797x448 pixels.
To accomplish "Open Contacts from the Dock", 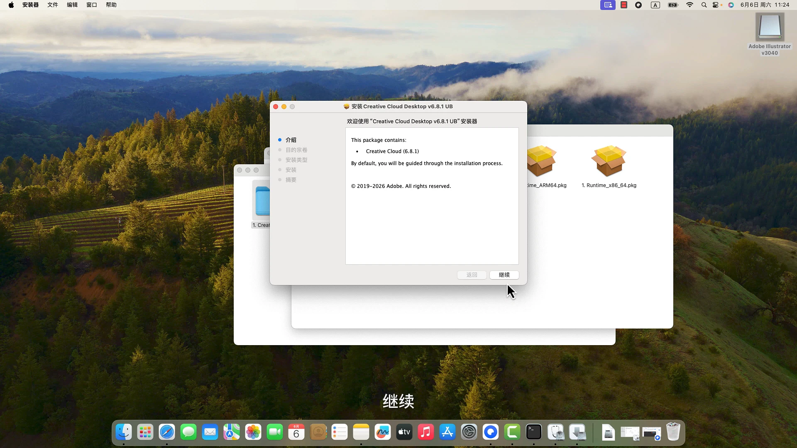I will 318,432.
